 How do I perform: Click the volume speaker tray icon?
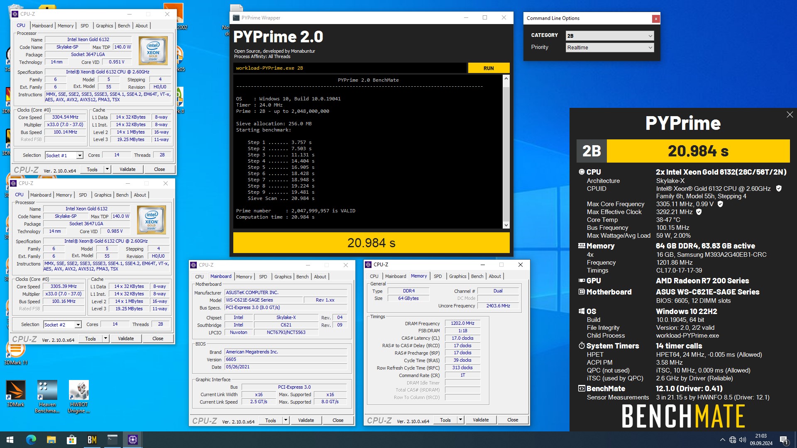pos(743,440)
